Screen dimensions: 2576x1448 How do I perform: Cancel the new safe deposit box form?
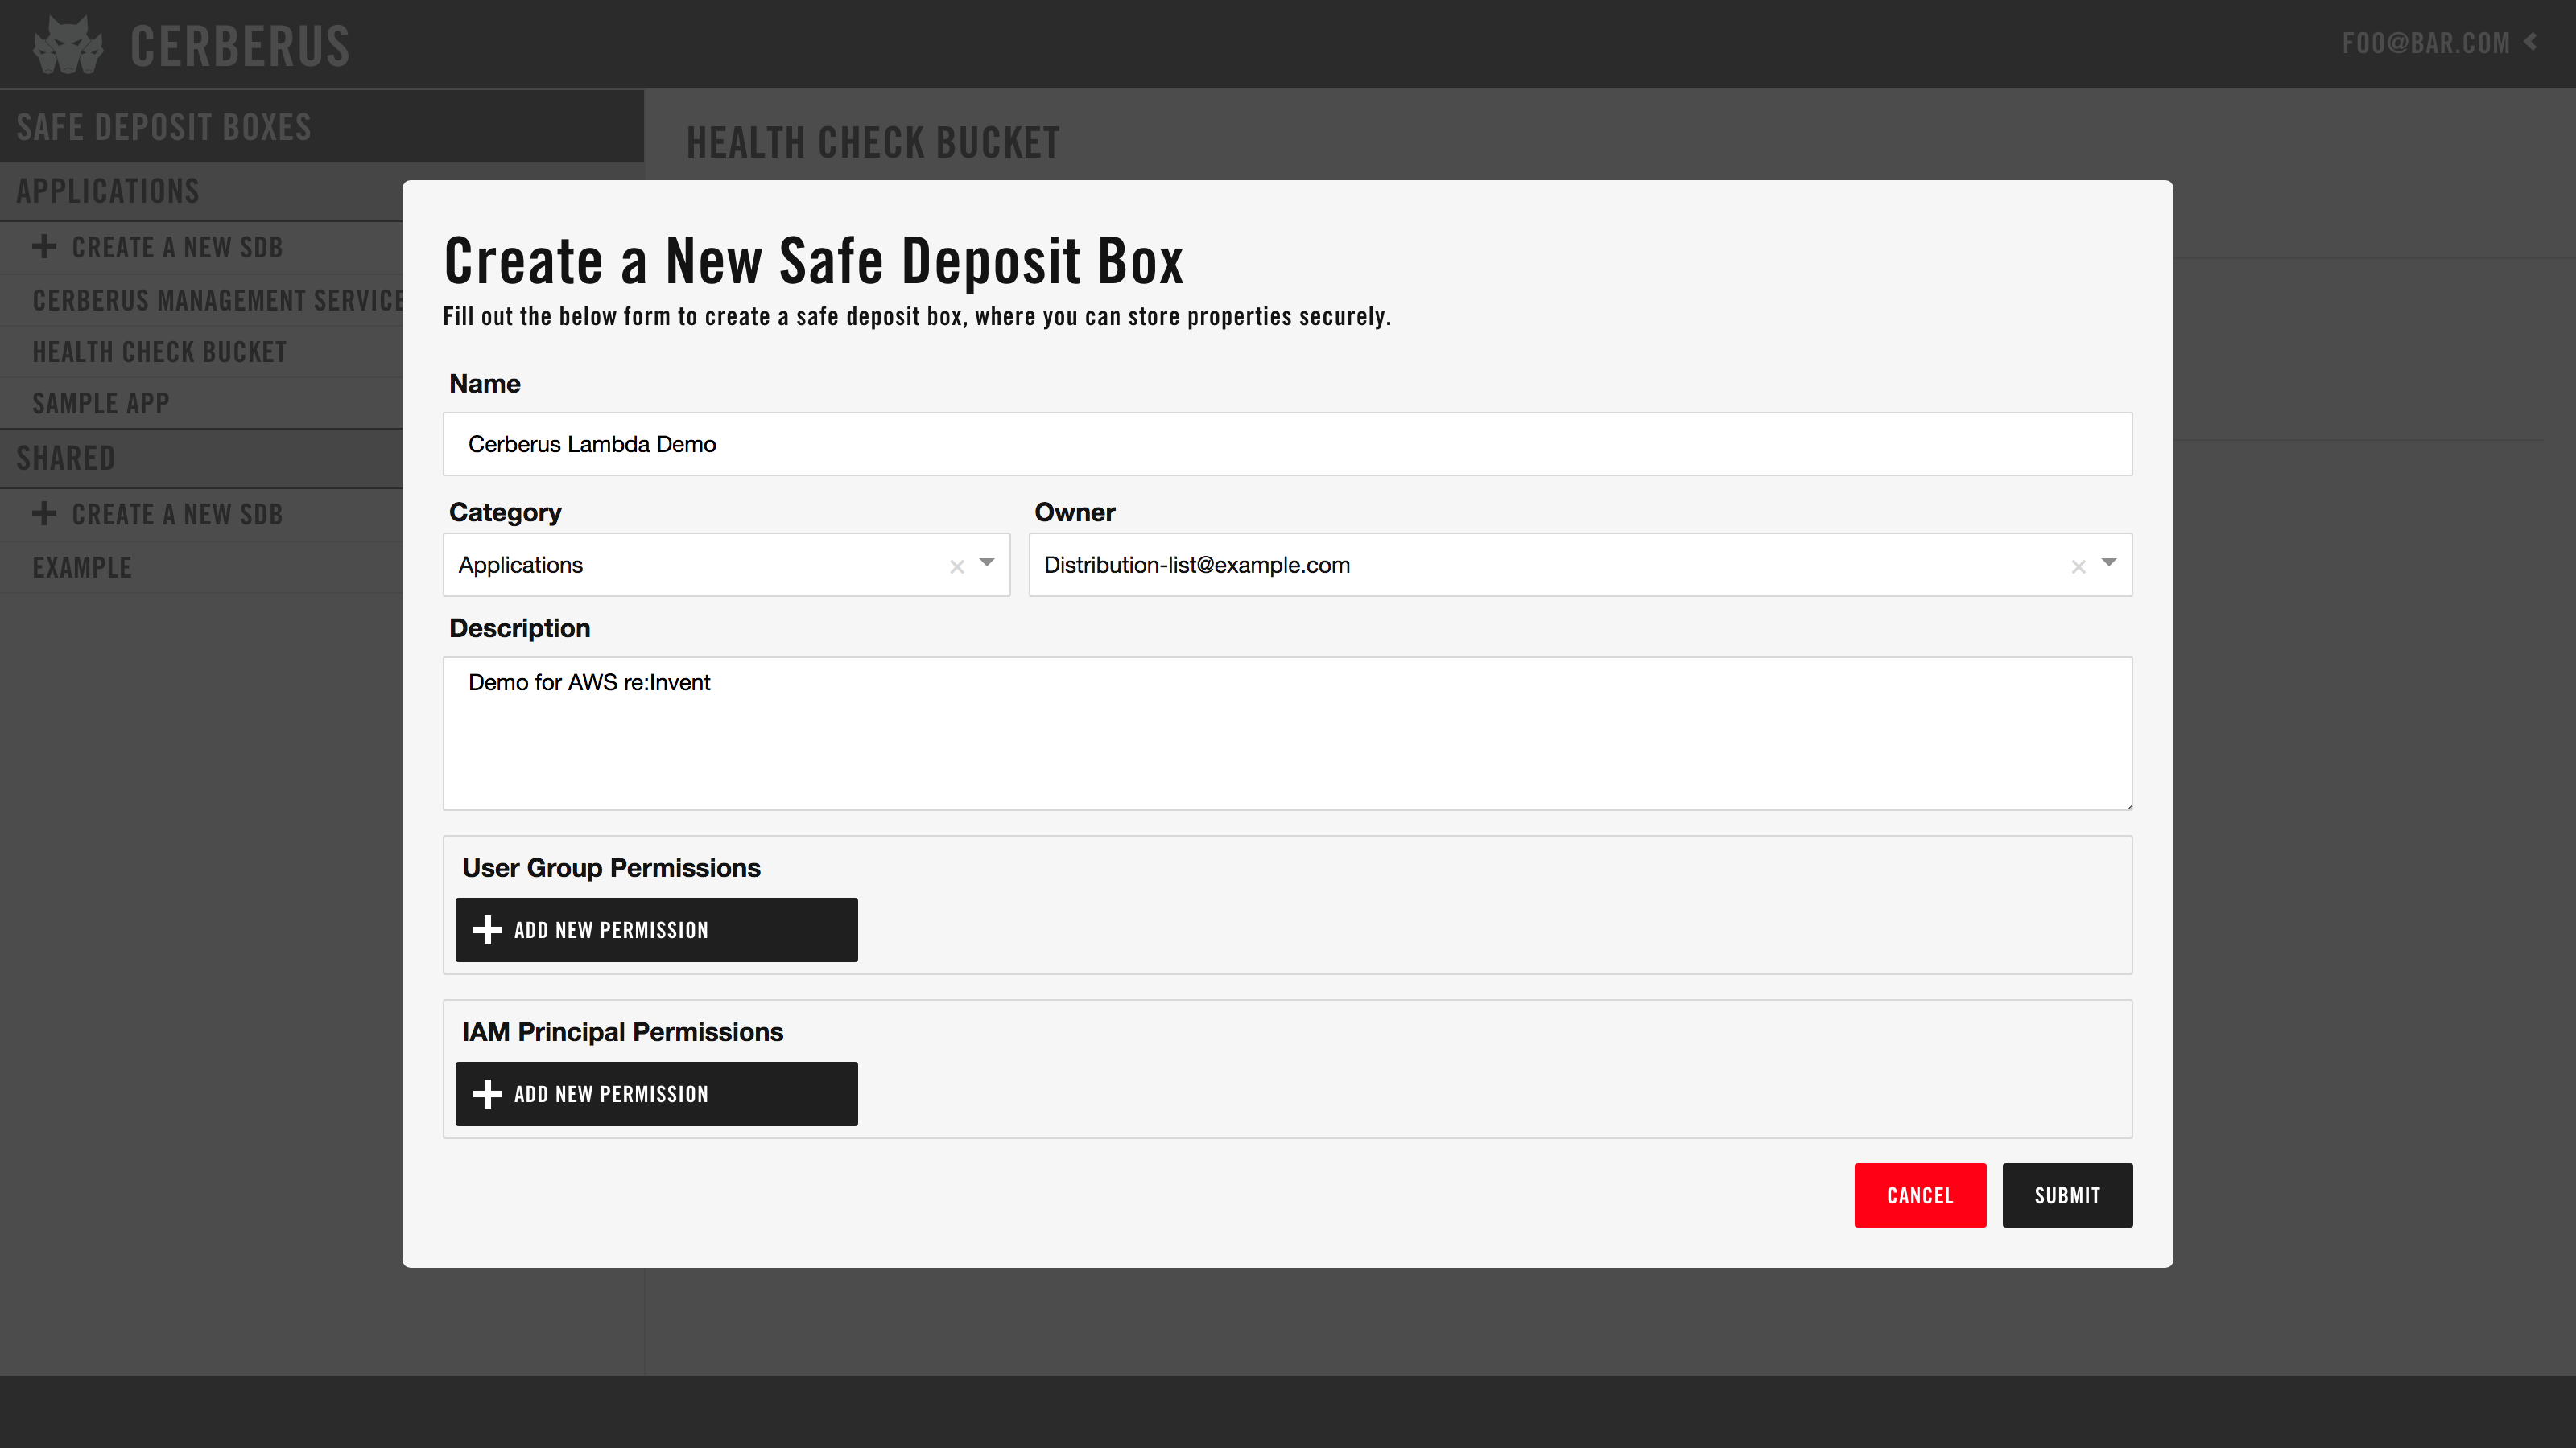point(1920,1195)
